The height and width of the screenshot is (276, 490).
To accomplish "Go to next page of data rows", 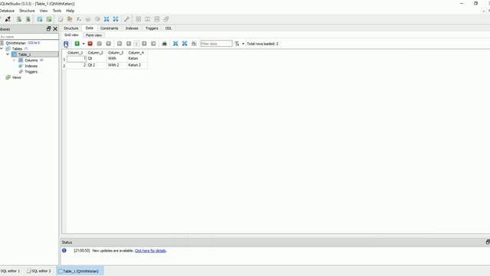I will (144, 44).
